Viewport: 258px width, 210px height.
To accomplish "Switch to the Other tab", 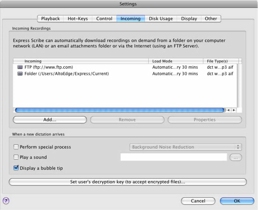I will (x=211, y=19).
